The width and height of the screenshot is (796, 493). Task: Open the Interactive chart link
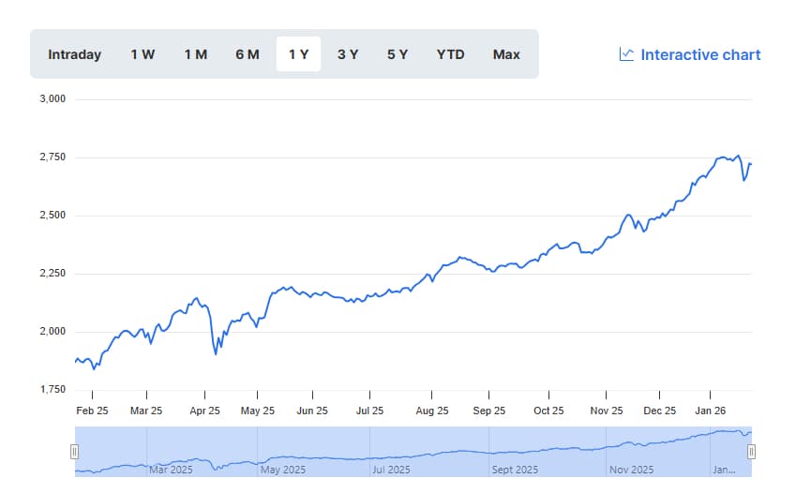point(699,54)
